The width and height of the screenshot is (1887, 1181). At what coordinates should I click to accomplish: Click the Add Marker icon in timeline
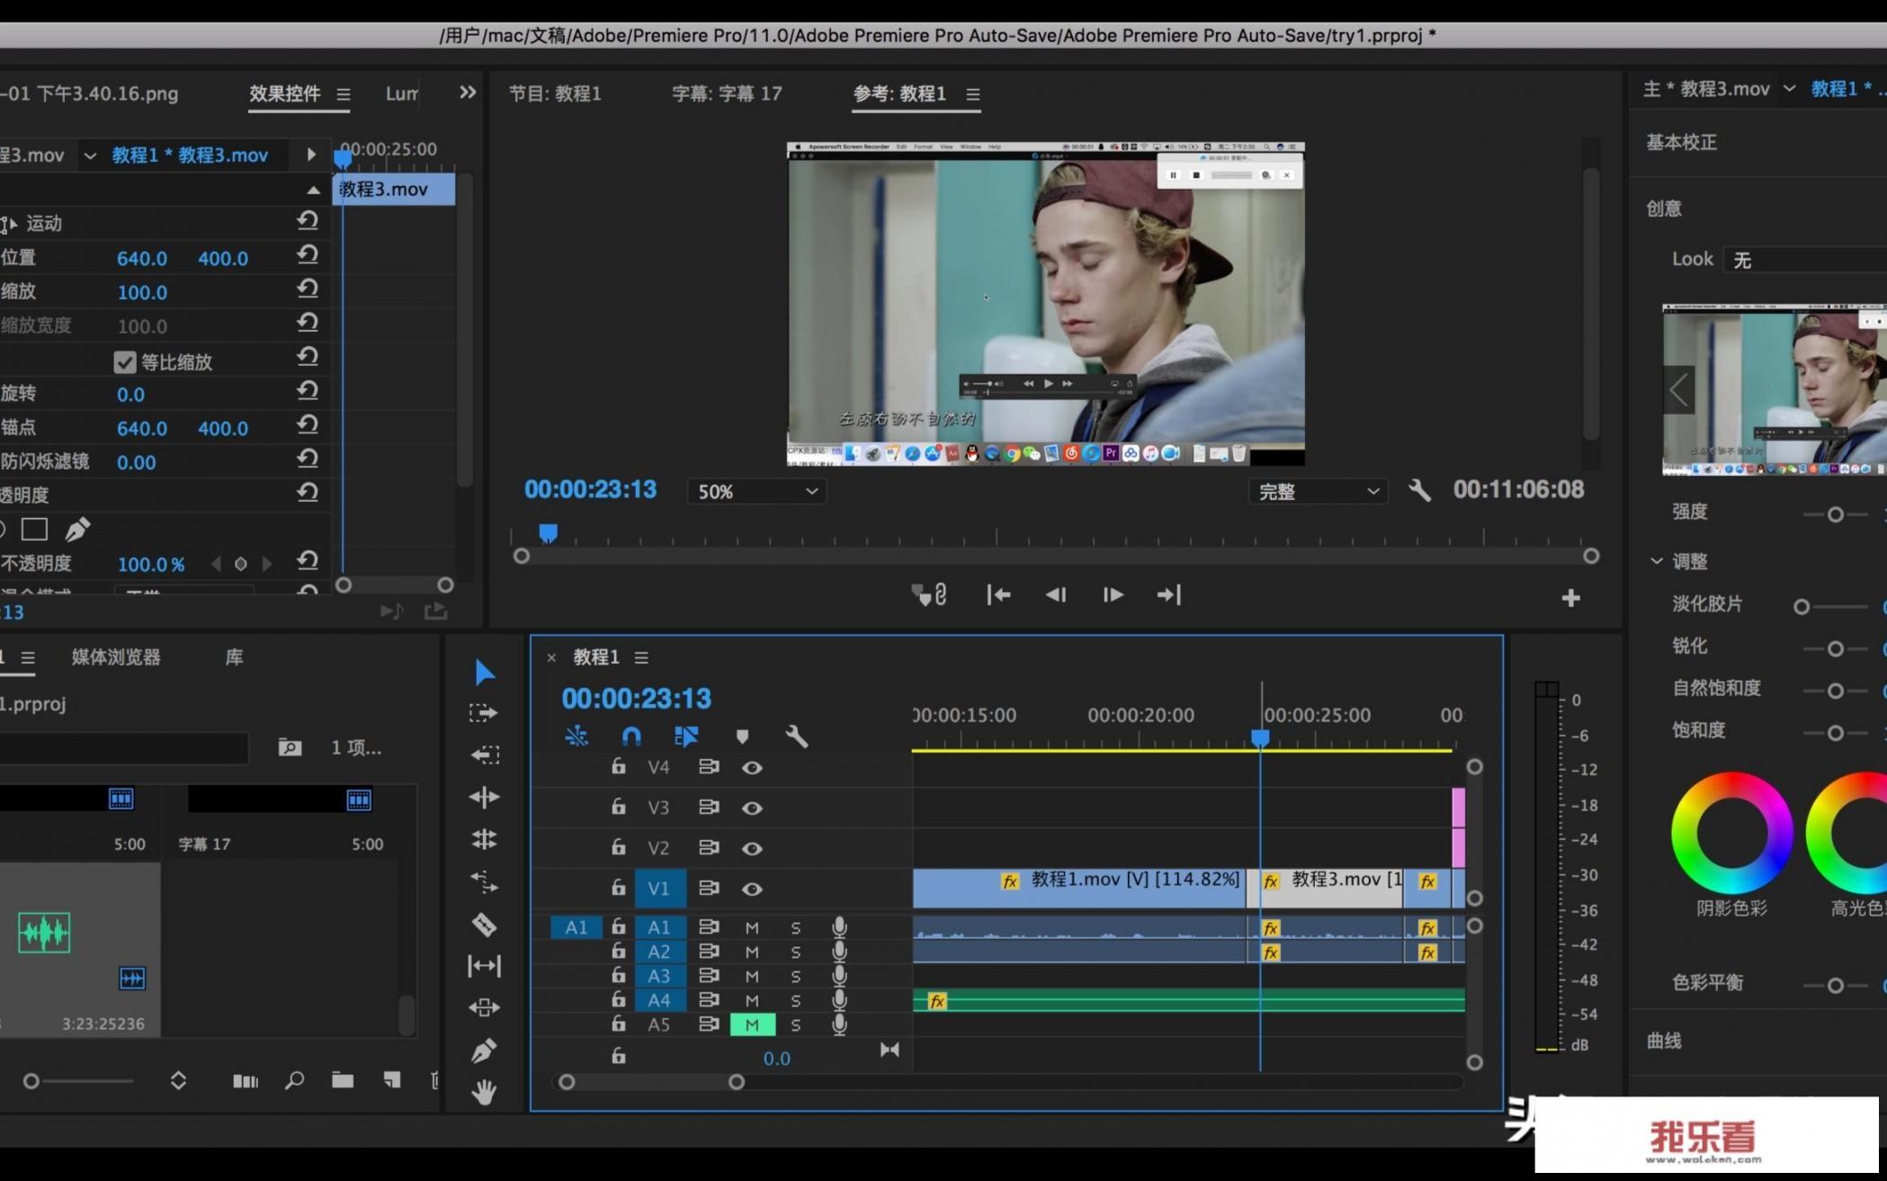742,737
